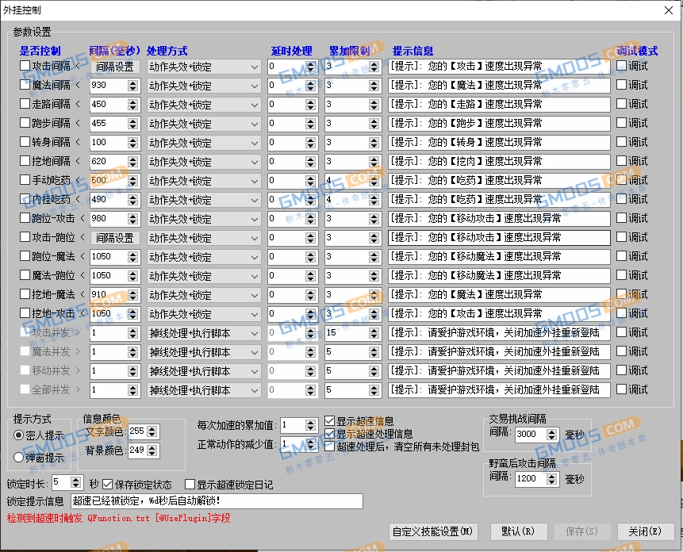Viewport: 683px width, 552px height.
Task: Enable the 攻击间隔 control checkbox
Action: (25, 66)
